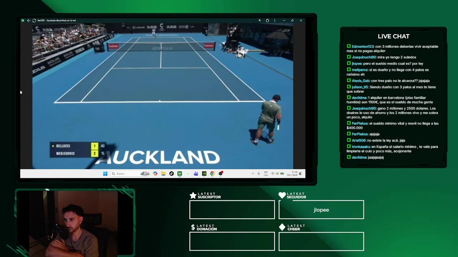Screen dimensions: 458x257
Task: Select juliann_95's chat username
Action: (360, 87)
